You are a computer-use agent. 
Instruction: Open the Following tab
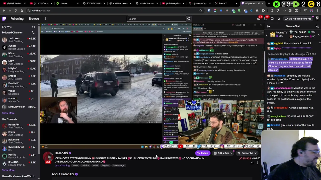click(17, 19)
